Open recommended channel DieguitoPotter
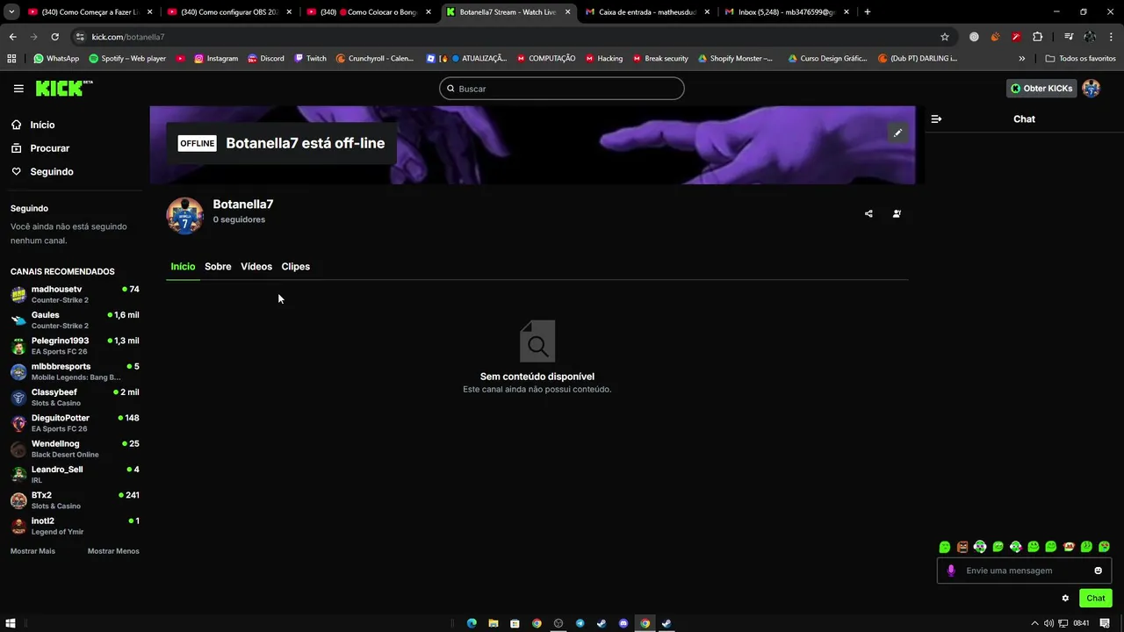Viewport: 1124px width, 632px height. click(75, 423)
